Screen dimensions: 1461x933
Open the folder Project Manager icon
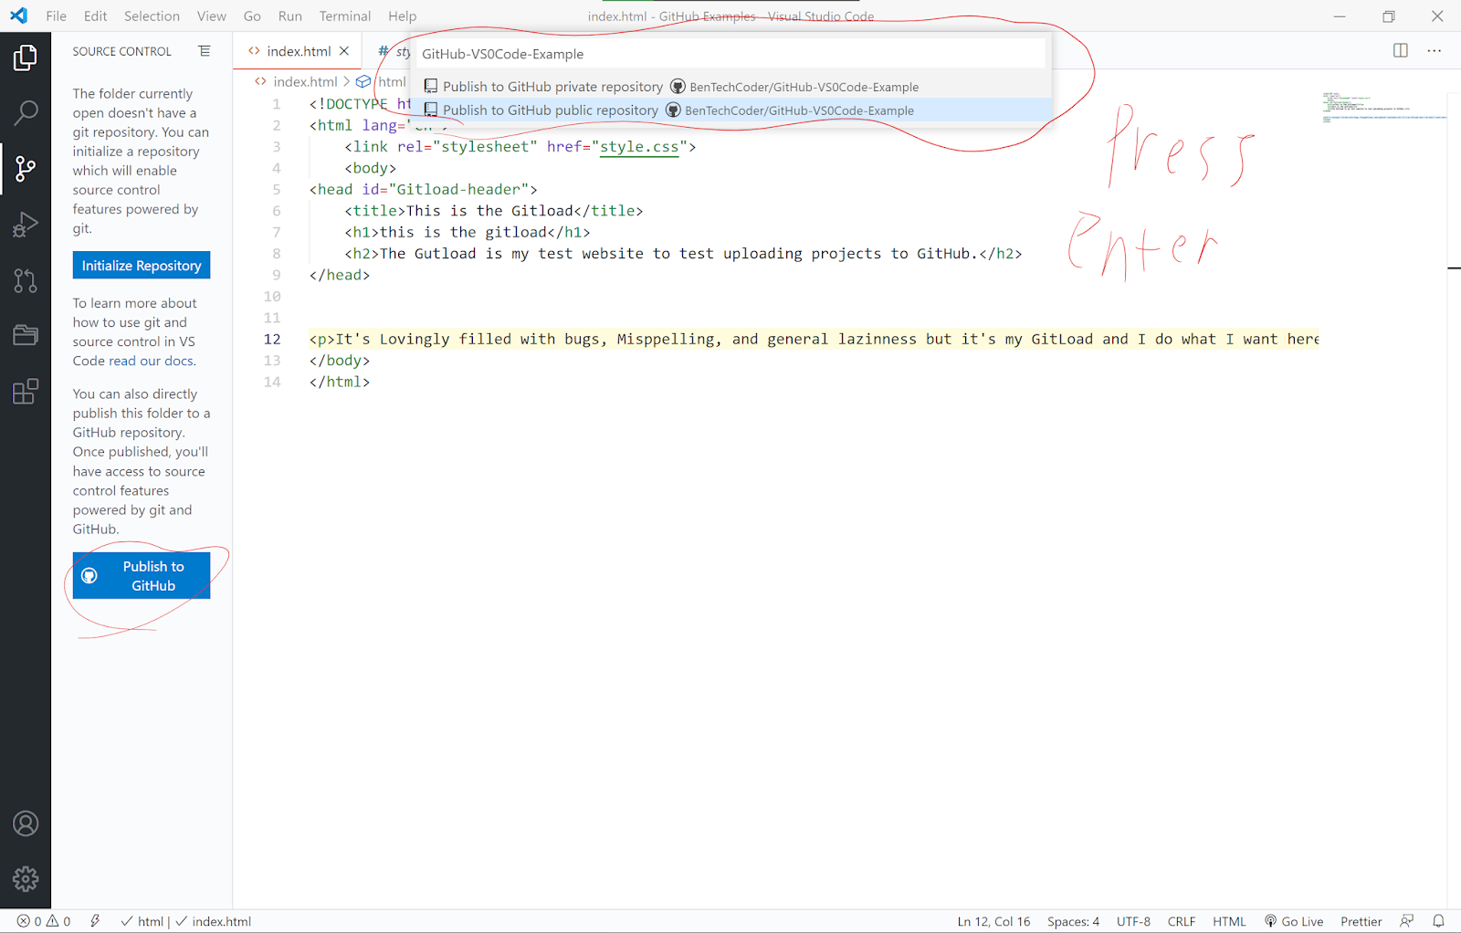pyautogui.click(x=26, y=335)
